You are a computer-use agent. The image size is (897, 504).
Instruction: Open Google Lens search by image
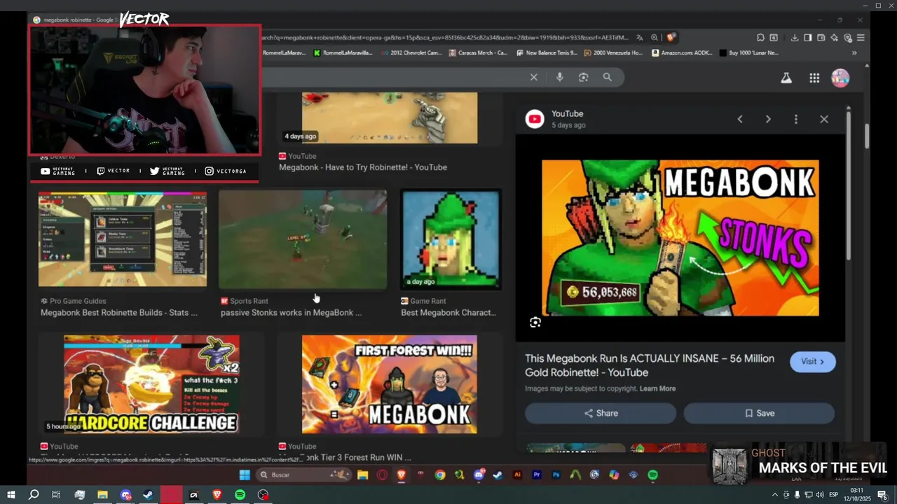pos(583,78)
